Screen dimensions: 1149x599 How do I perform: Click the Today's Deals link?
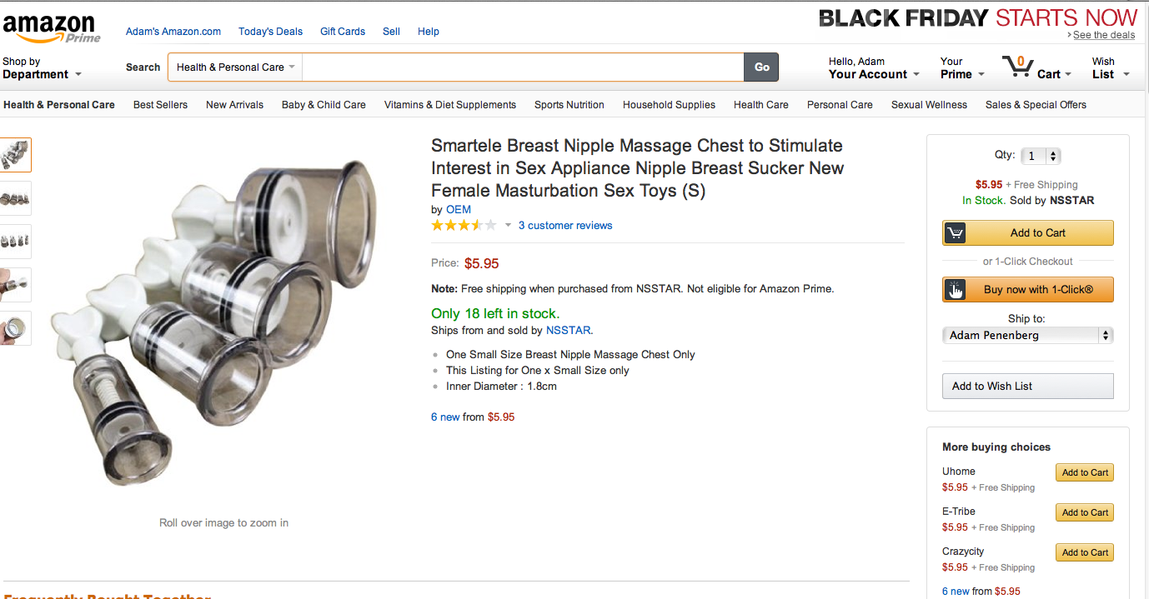click(270, 32)
